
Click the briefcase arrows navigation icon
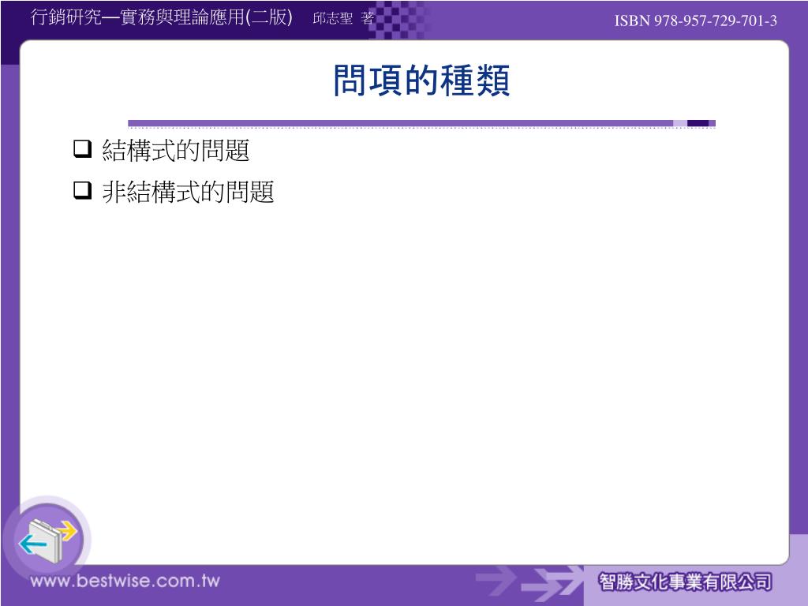(47, 541)
